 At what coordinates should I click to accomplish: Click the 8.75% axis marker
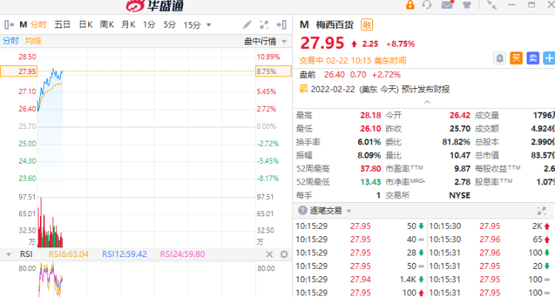[x=273, y=71]
